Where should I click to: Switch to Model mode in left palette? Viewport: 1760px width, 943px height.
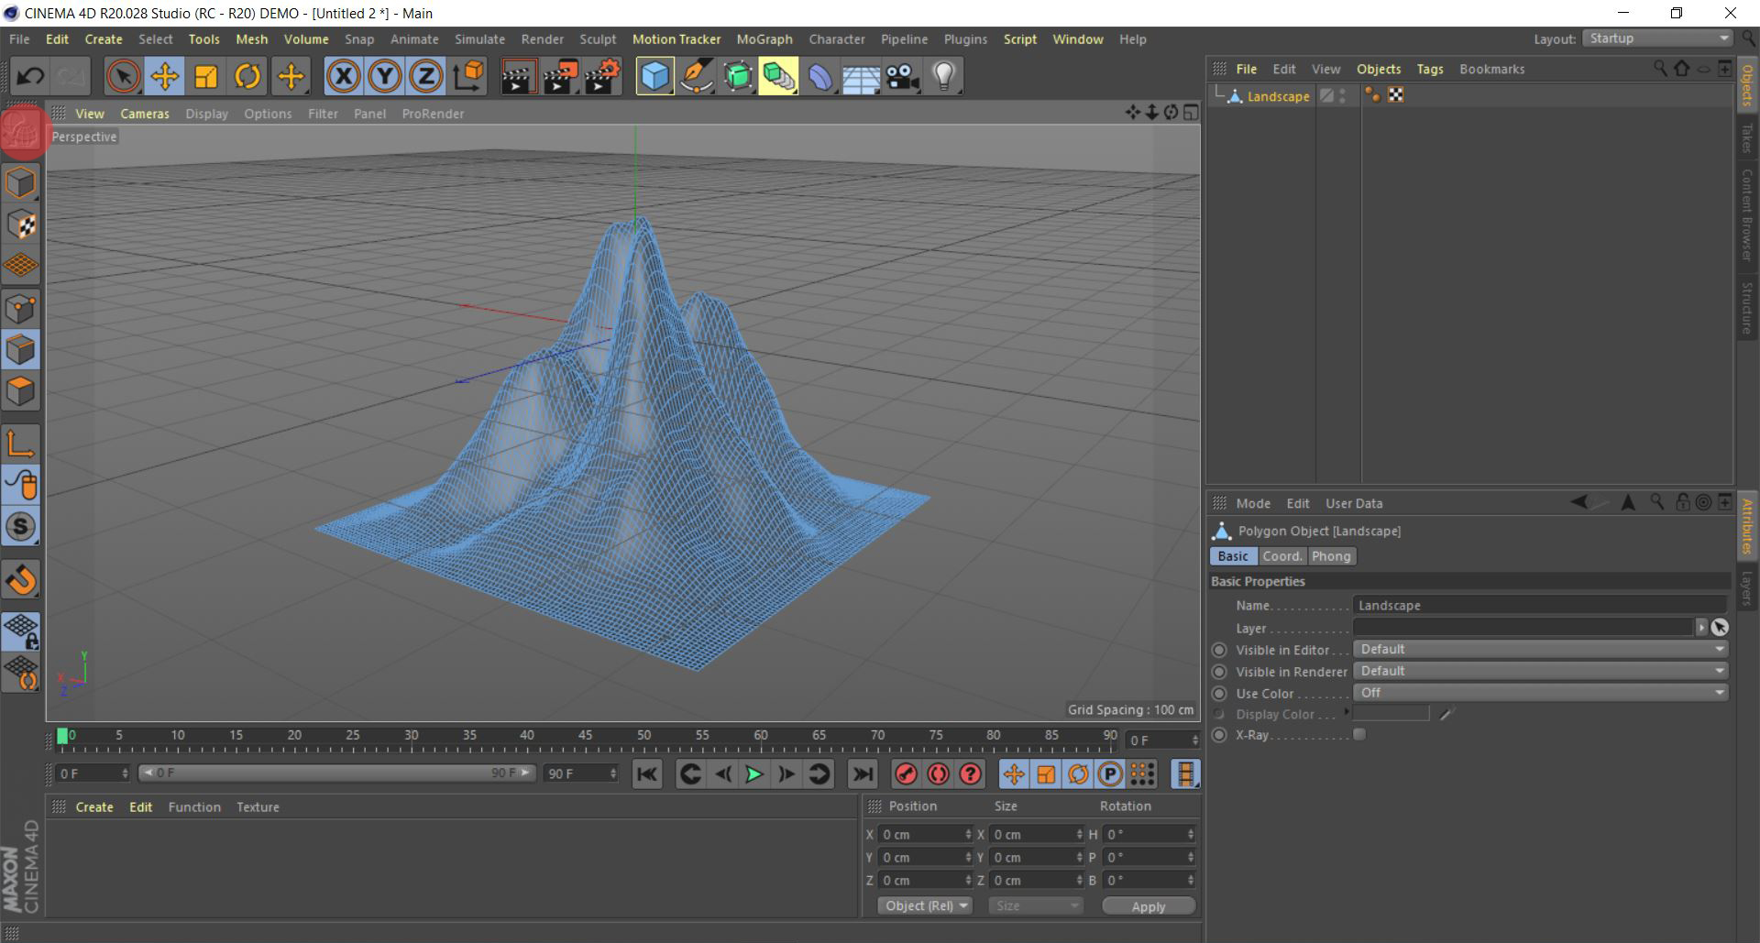coord(21,182)
